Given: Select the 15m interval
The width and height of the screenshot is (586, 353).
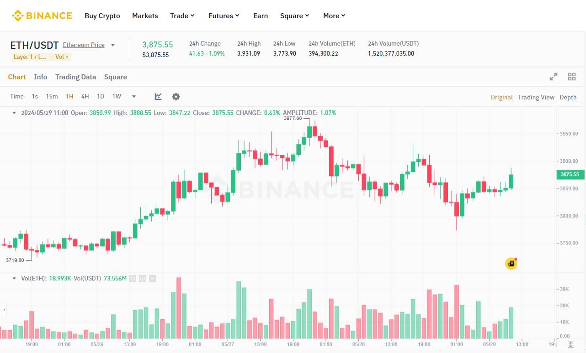Looking at the screenshot, I should click(x=52, y=96).
